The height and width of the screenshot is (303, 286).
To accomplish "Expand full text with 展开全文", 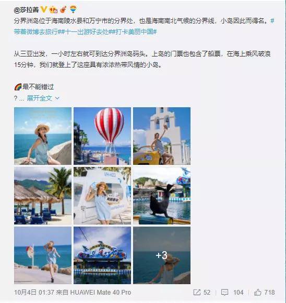I will tap(39, 98).
